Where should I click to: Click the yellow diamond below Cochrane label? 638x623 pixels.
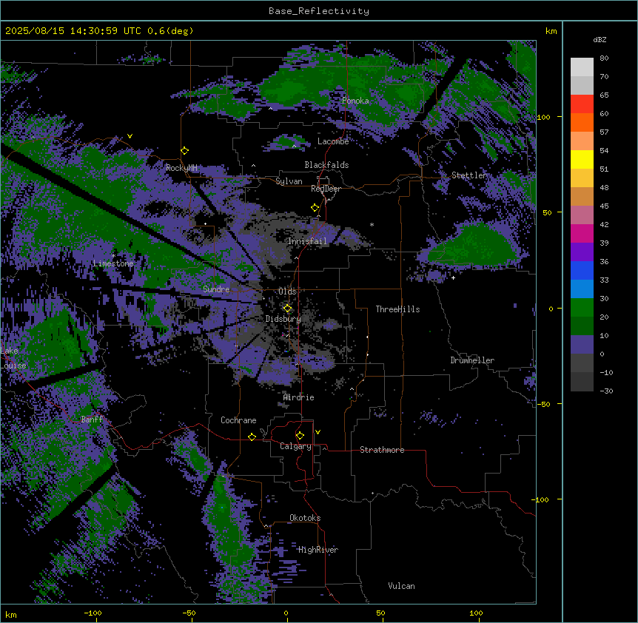point(252,437)
